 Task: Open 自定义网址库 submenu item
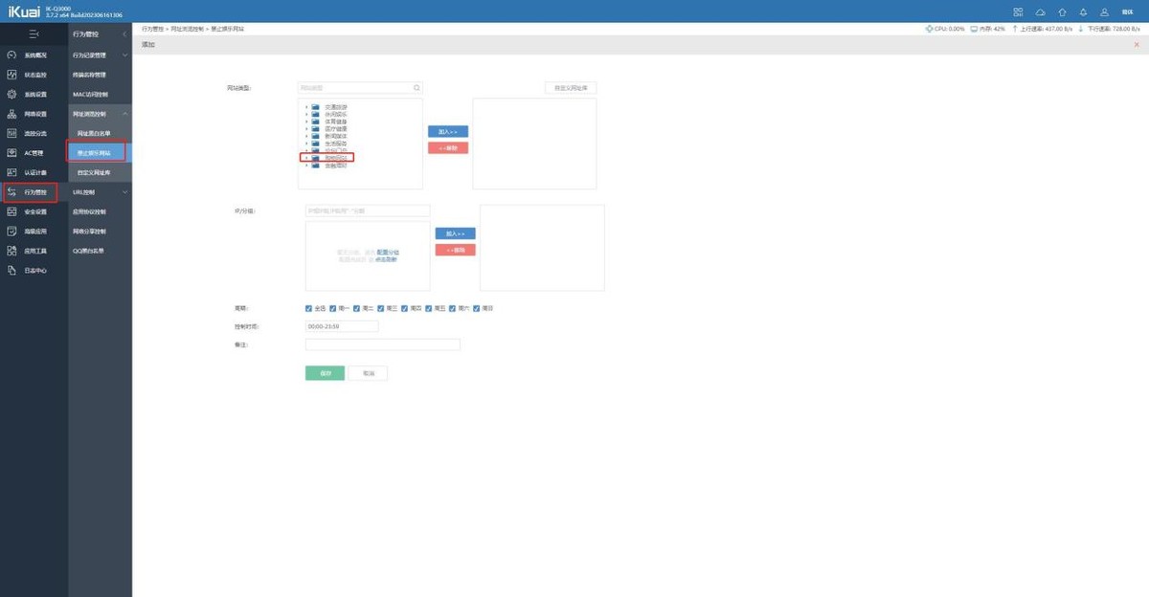(x=94, y=172)
